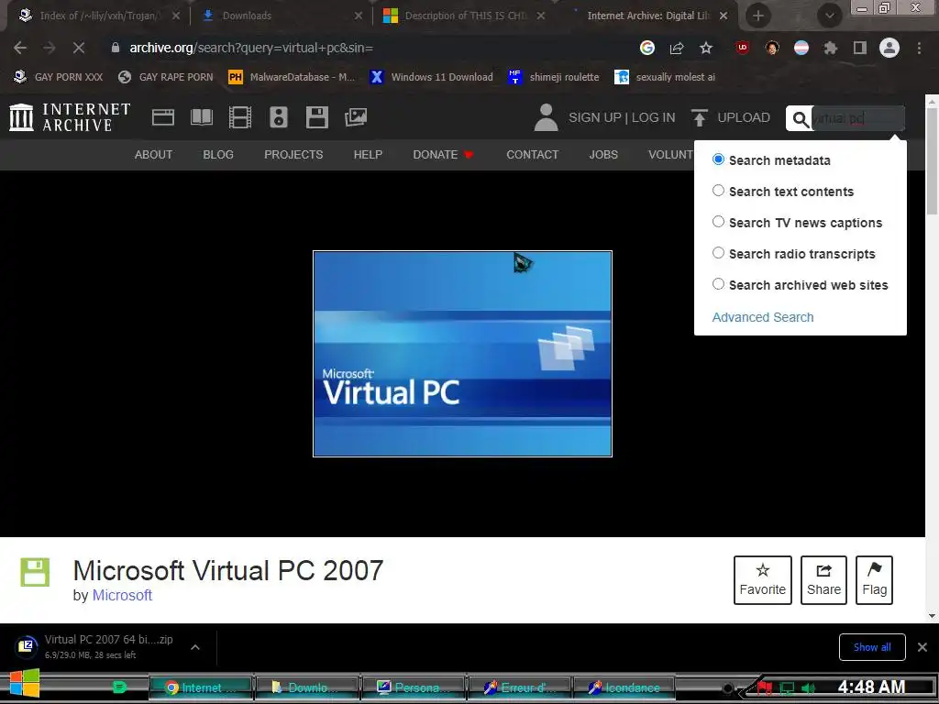The image size is (939, 704).
Task: Open the Software floppy disk icon
Action: point(316,116)
